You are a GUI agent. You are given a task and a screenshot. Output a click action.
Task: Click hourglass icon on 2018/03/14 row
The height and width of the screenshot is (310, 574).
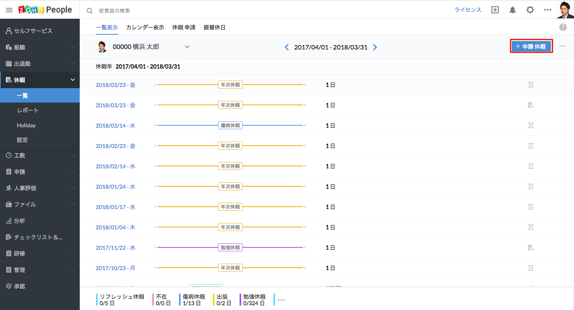(x=530, y=126)
